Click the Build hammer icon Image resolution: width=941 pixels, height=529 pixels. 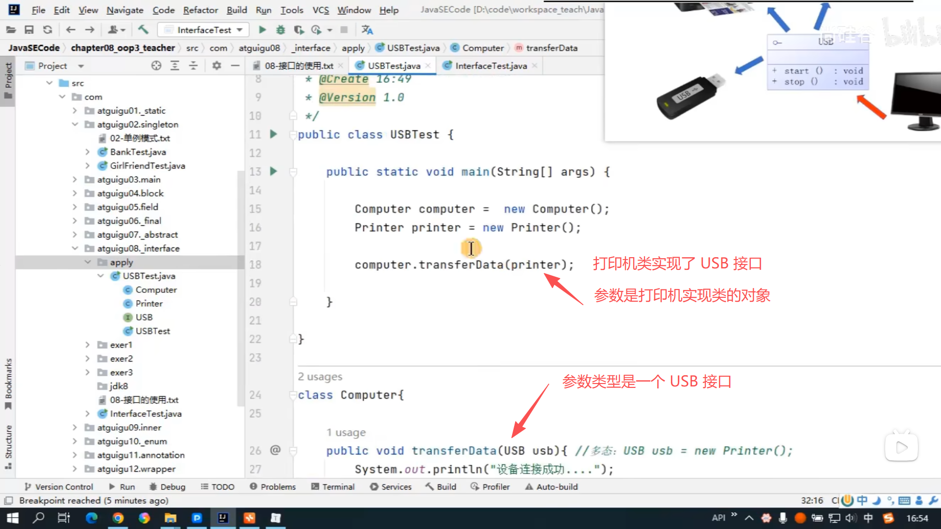point(143,30)
